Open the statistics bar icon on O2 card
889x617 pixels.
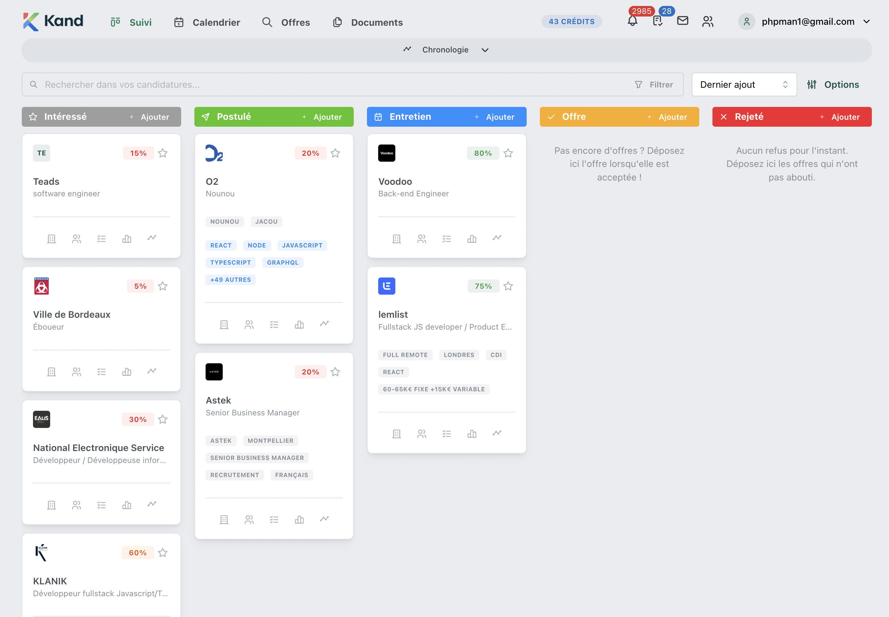299,324
